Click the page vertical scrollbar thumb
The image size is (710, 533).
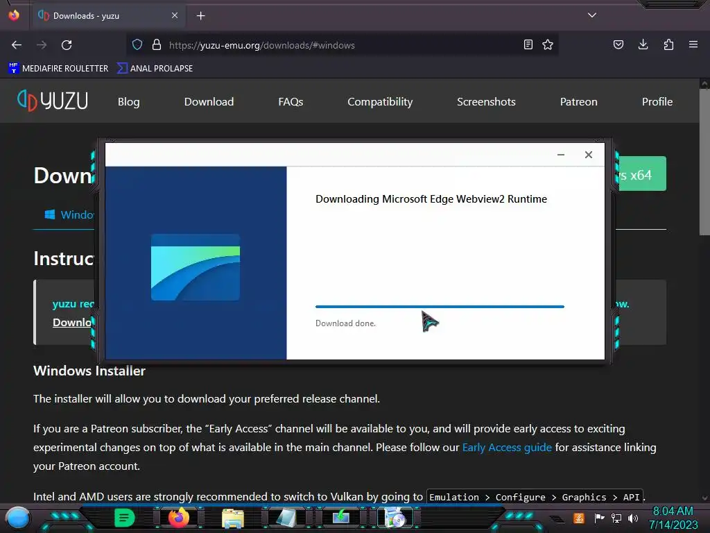click(704, 162)
